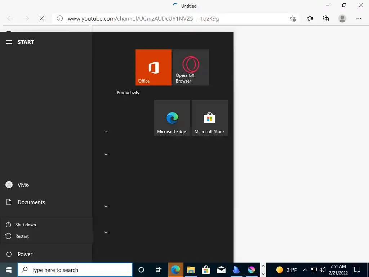Go back in Edge browser
The height and width of the screenshot is (277, 369).
coord(10,18)
